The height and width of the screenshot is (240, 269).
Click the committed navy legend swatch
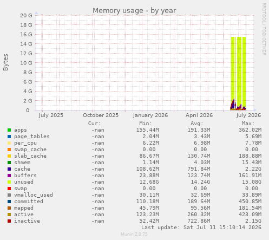[x=9, y=202]
